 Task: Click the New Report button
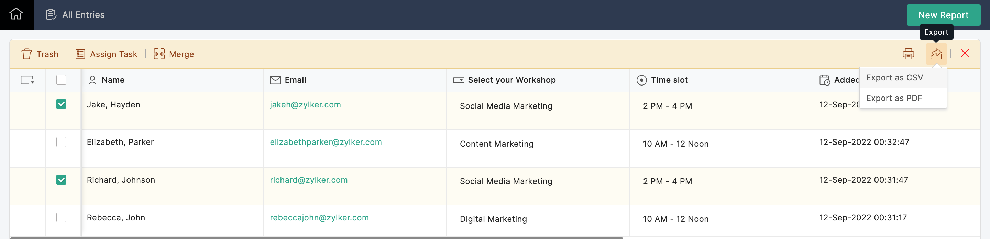[x=943, y=15]
